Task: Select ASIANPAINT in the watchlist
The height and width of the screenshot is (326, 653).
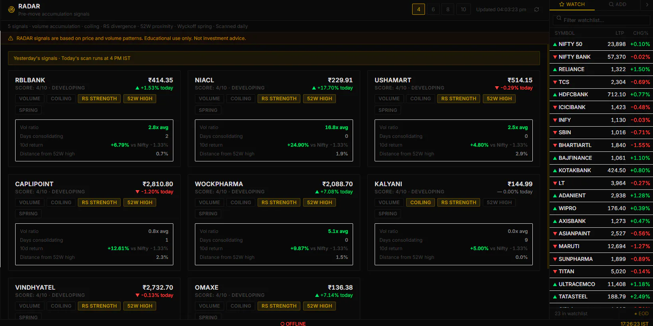Action: pos(601,234)
